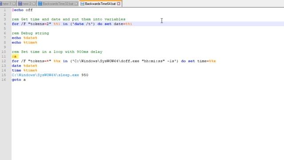Close the 'new 1' tab
This screenshot has width=284, height=160.
pos(14,4)
